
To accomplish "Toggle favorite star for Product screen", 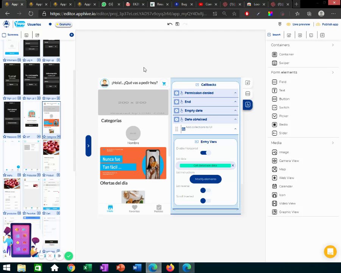I will tap(44, 175).
